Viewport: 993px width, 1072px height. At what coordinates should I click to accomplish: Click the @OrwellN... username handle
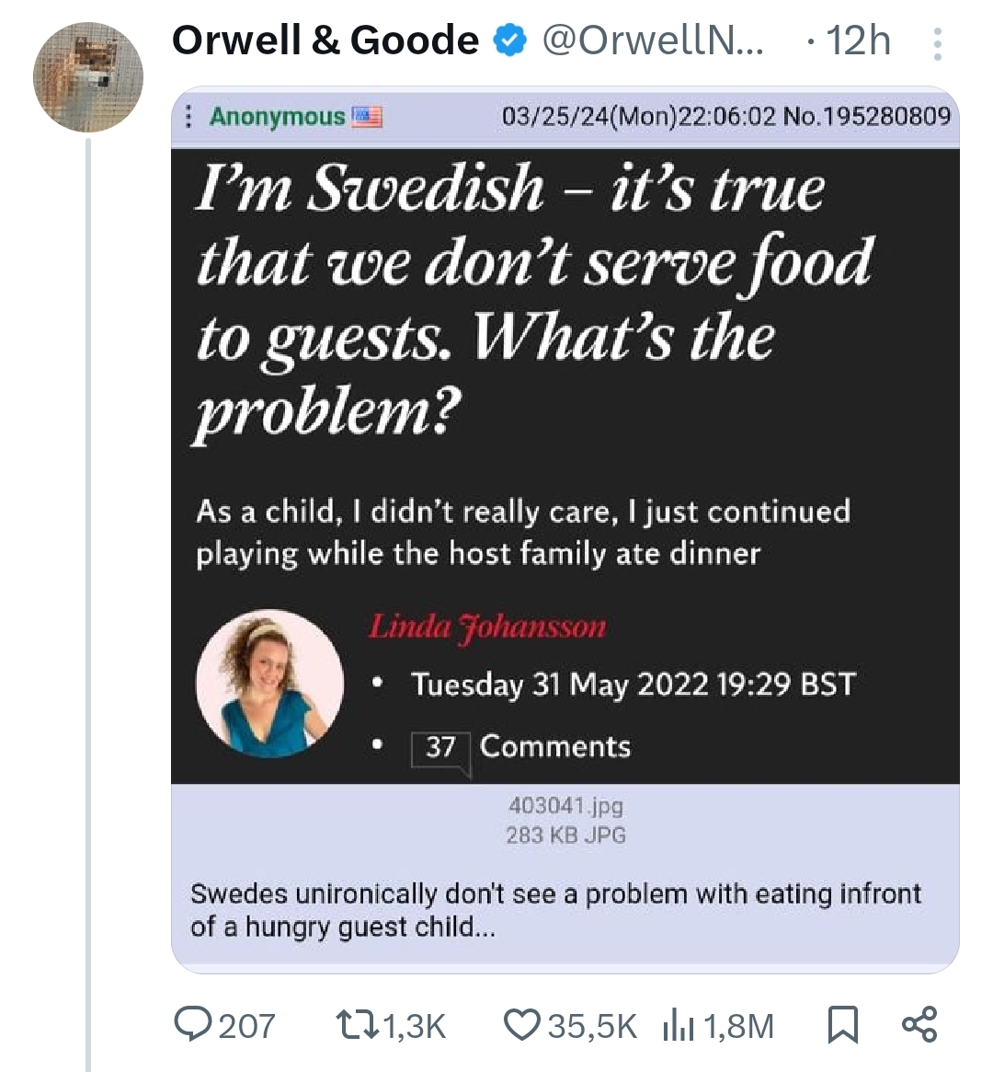point(652,40)
